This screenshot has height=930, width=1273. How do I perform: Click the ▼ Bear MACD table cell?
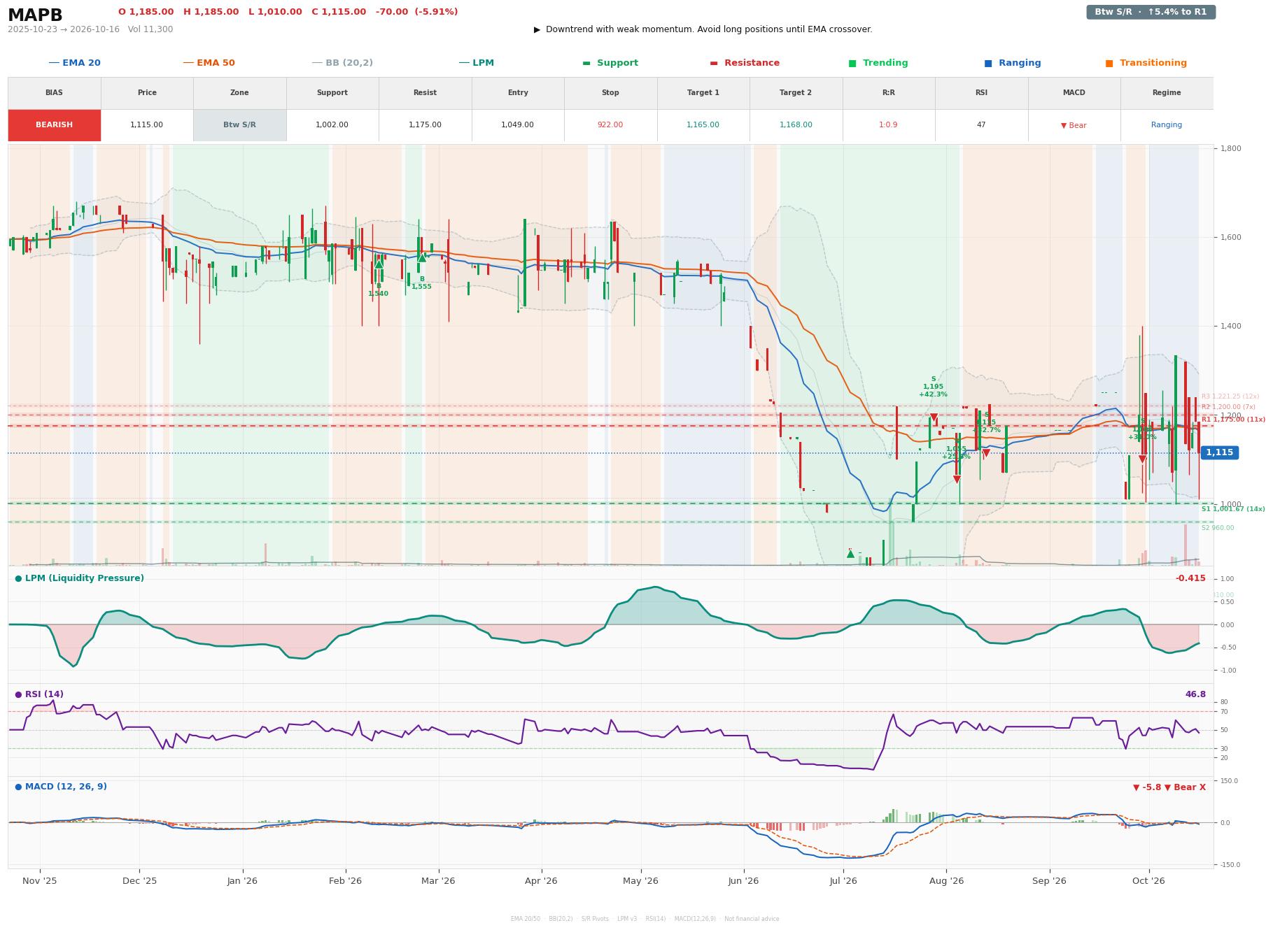tap(1074, 126)
